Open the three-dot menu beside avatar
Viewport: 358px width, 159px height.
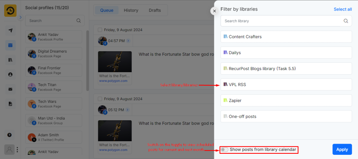click(x=17, y=150)
